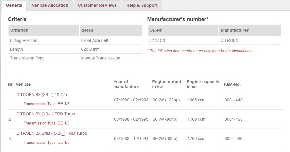
Task: Click Transmission Type BE 1/3 under BX Break
Action: (46, 142)
